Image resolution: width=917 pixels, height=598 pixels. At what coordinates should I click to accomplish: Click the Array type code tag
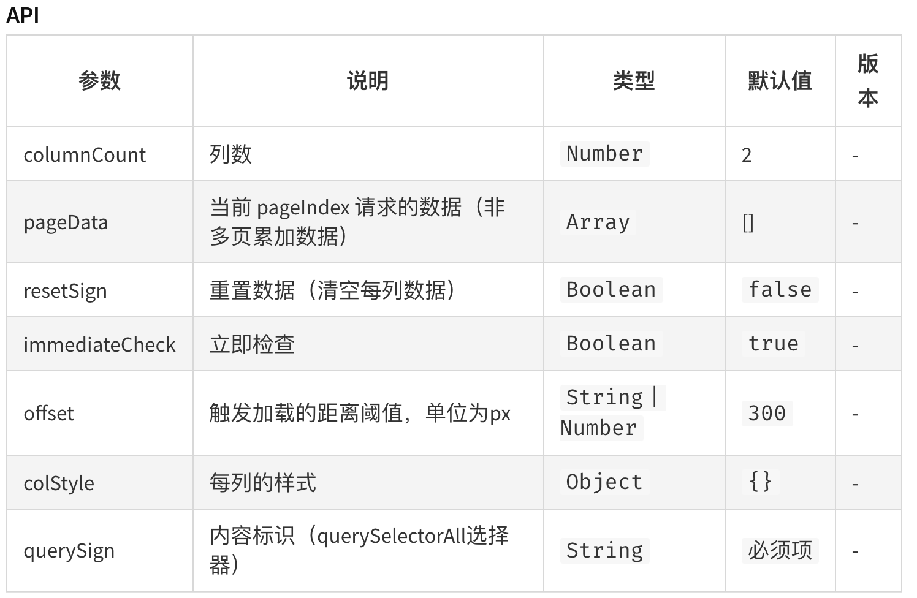coord(598,222)
